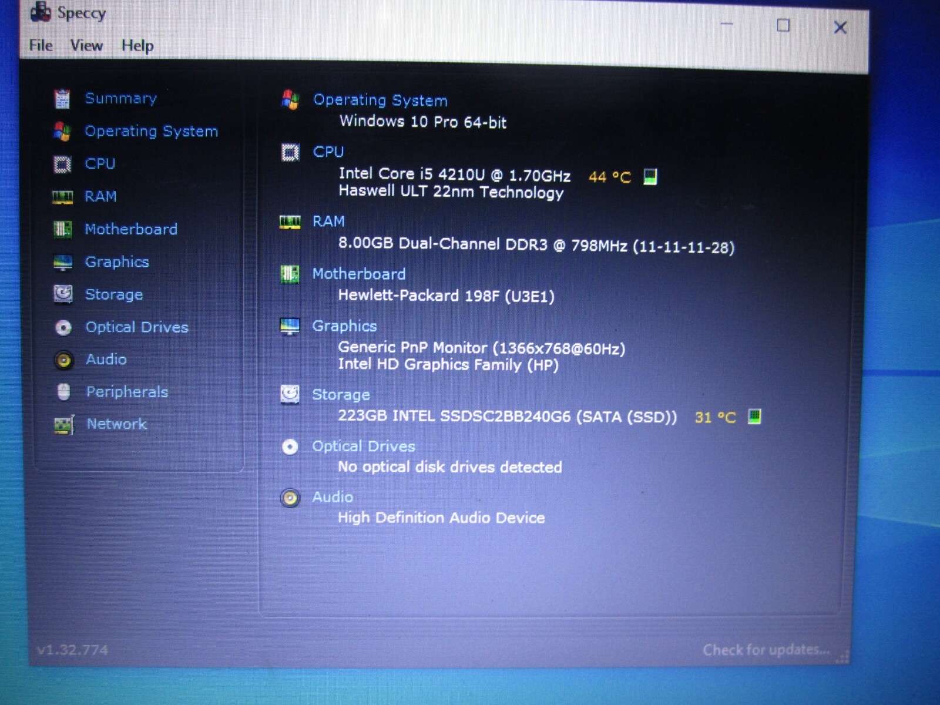
Task: Show Storage details from sidebar
Action: pyautogui.click(x=114, y=295)
